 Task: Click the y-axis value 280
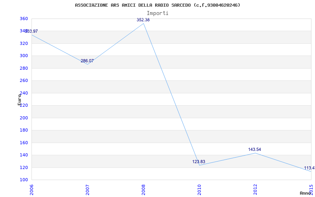24,68
